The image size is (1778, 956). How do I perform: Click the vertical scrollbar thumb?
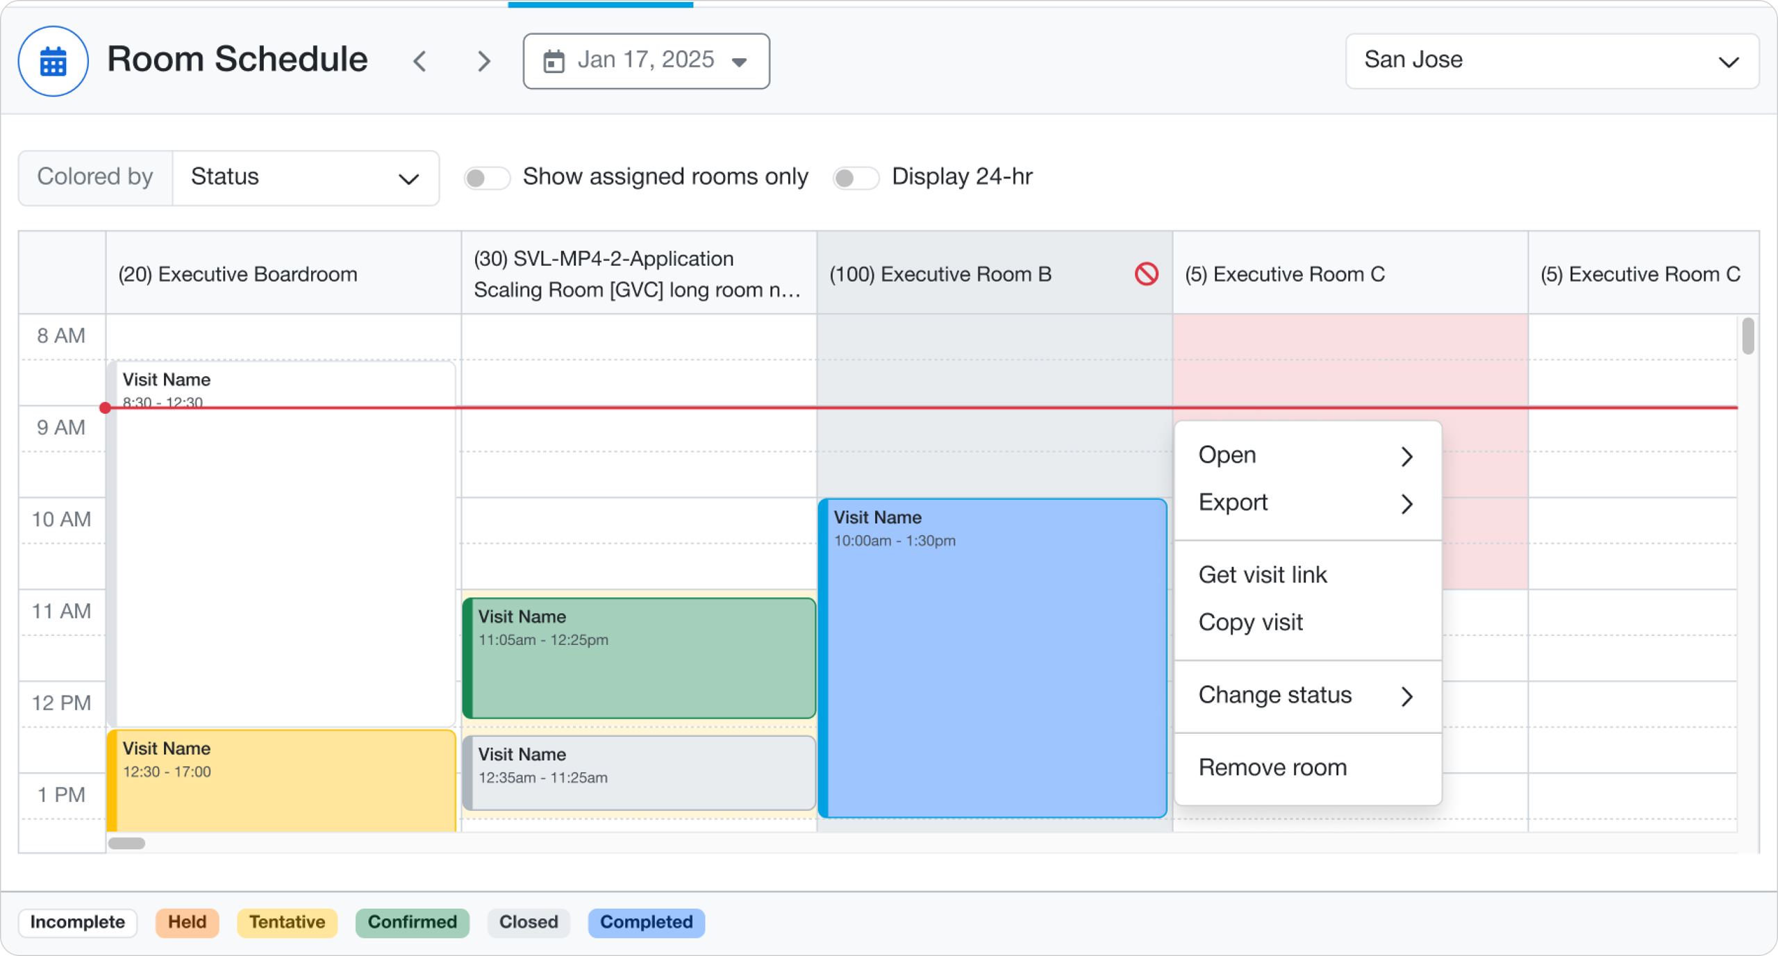(x=1747, y=336)
